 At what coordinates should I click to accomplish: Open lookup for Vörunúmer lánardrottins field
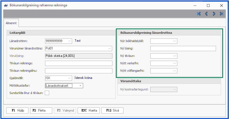click(109, 49)
